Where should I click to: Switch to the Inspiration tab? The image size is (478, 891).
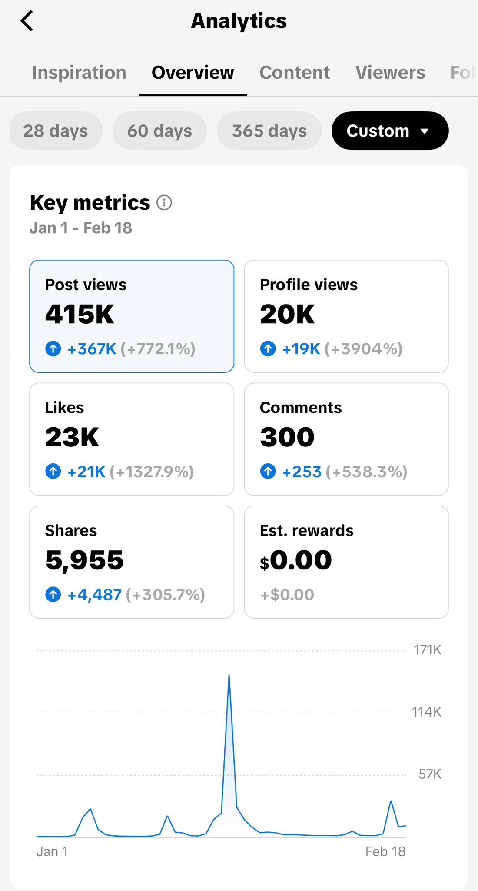pyautogui.click(x=79, y=73)
